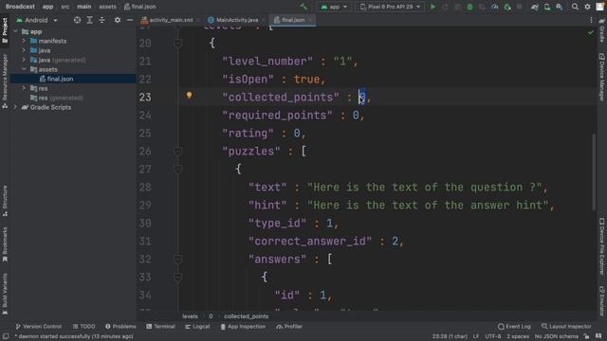The image size is (607, 341).
Task: Expand Gradle Scripts node
Action: 15,107
